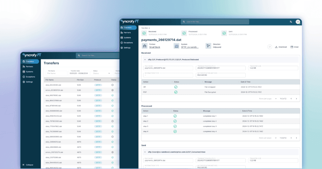
Task: Open the user avatar menu
Action: [298, 22]
